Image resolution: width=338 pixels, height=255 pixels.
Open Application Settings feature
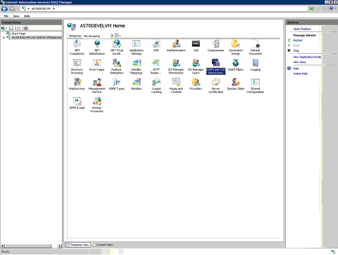137,48
